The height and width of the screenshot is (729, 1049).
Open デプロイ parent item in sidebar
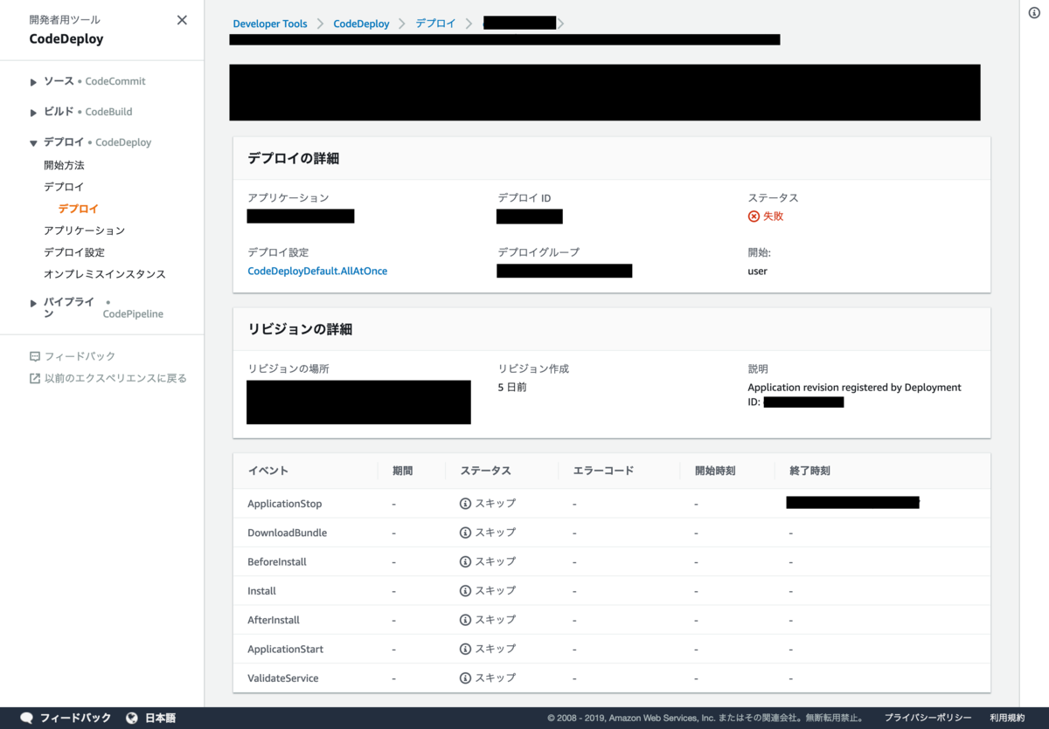64,187
